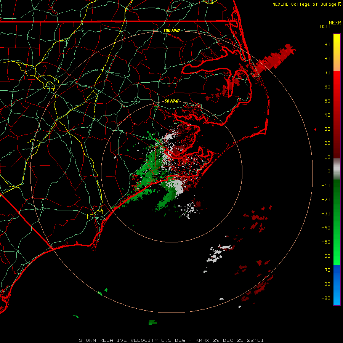343x343 pixels.
Task: Click the 90 value on the velocity scale
Action: pyautogui.click(x=327, y=45)
